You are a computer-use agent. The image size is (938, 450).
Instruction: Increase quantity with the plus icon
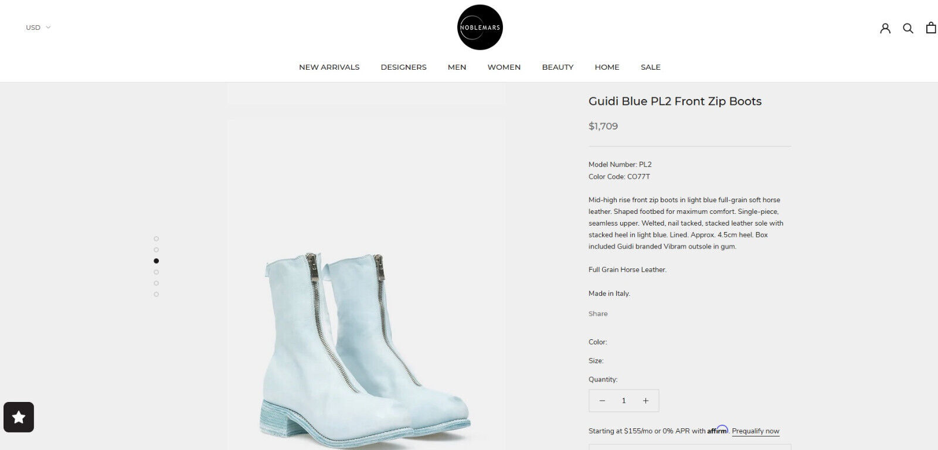(x=645, y=401)
